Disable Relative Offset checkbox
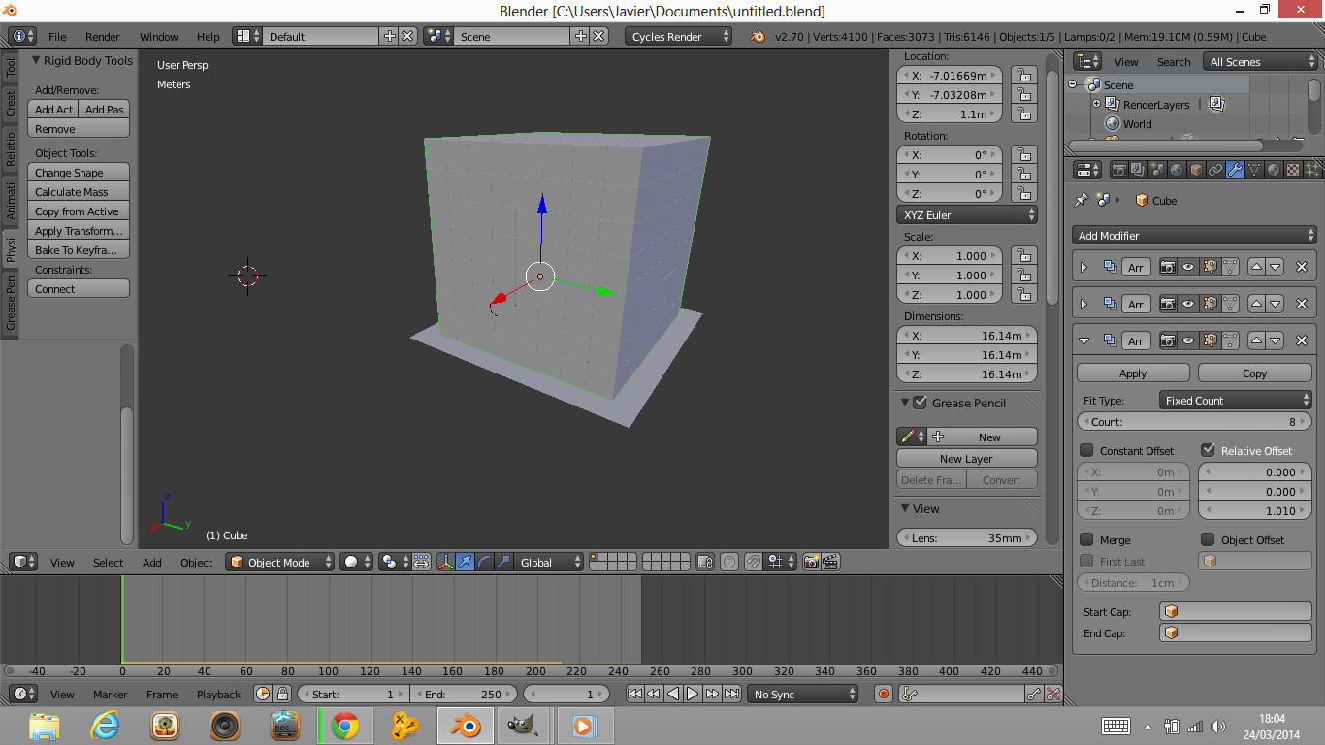 (1210, 450)
